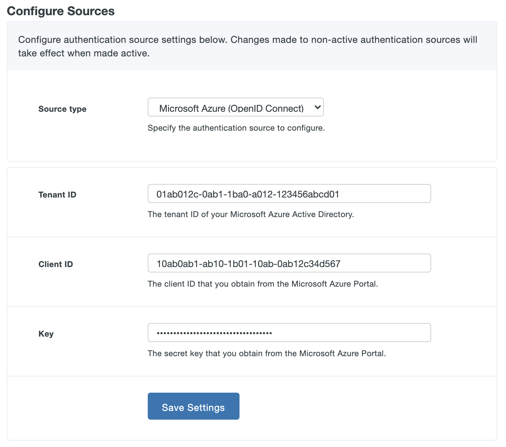The height and width of the screenshot is (447, 506).
Task: Click the client ID help text
Action: coord(263,284)
